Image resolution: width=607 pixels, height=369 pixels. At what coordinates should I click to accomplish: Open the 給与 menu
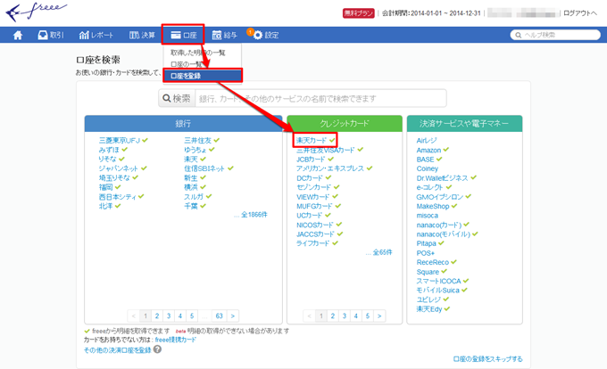point(225,35)
